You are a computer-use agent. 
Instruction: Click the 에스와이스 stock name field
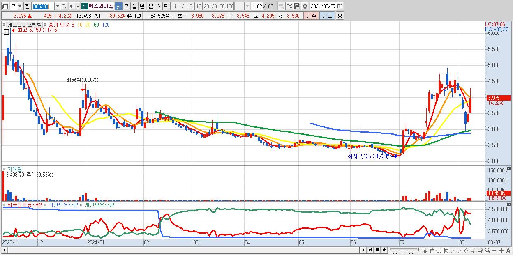click(x=101, y=6)
